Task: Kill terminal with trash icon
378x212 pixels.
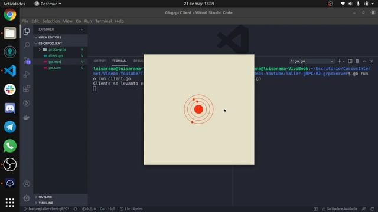Action: tap(357, 61)
